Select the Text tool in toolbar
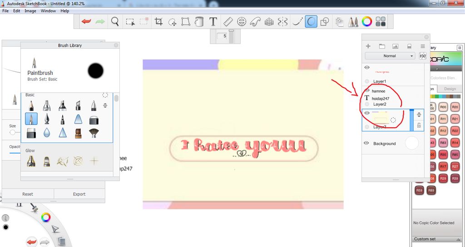The height and width of the screenshot is (247, 465). point(213,22)
